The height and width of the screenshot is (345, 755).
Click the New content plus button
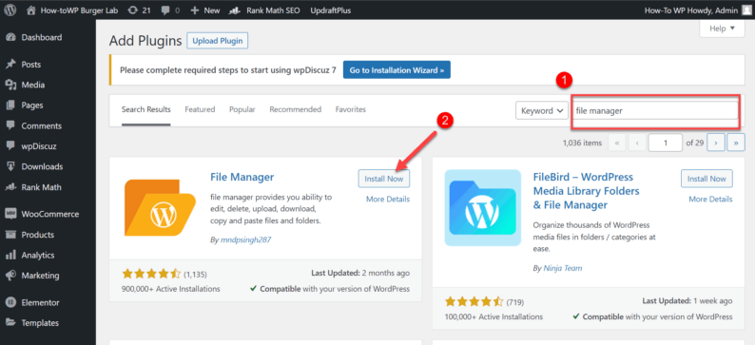point(205,10)
